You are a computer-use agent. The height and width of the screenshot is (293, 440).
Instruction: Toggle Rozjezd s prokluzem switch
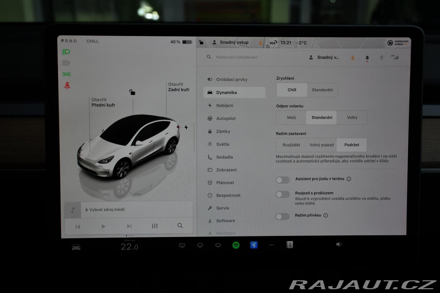coord(283,194)
